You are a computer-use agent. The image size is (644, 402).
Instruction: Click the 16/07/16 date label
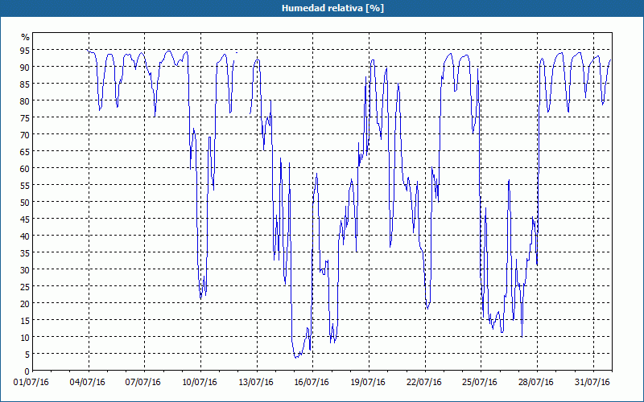(x=312, y=383)
